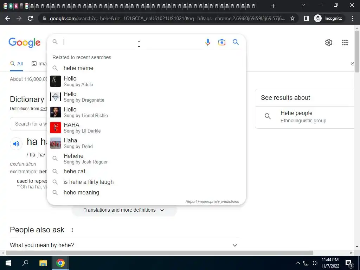Screen dimensions: 360x270
Task: Open File Explorer from taskbar
Action: click(43, 263)
